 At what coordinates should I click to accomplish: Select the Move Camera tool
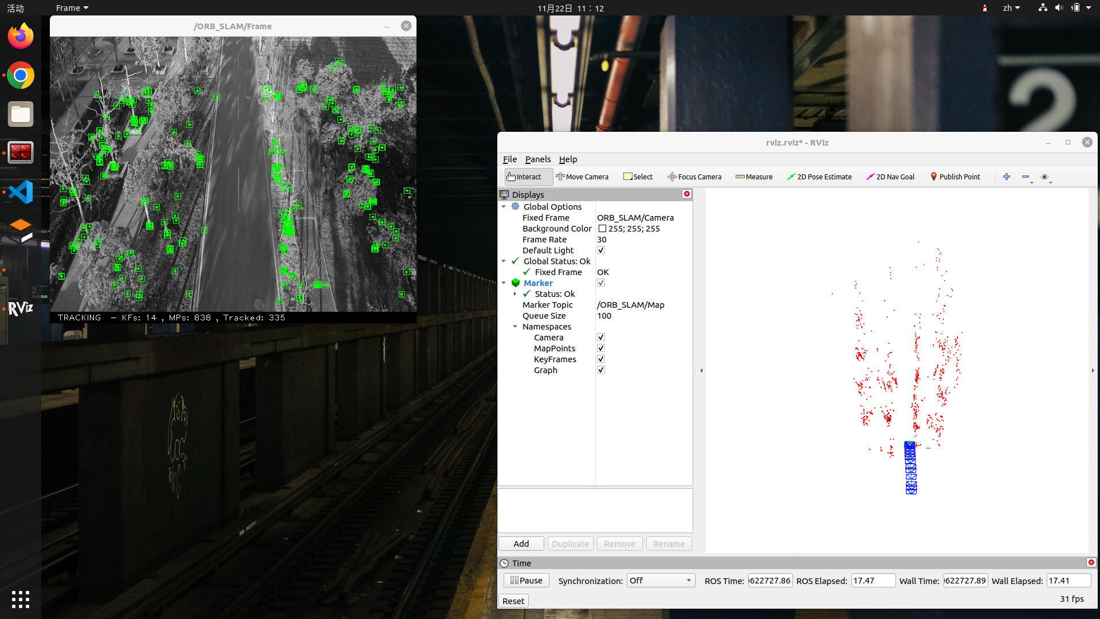tap(582, 177)
